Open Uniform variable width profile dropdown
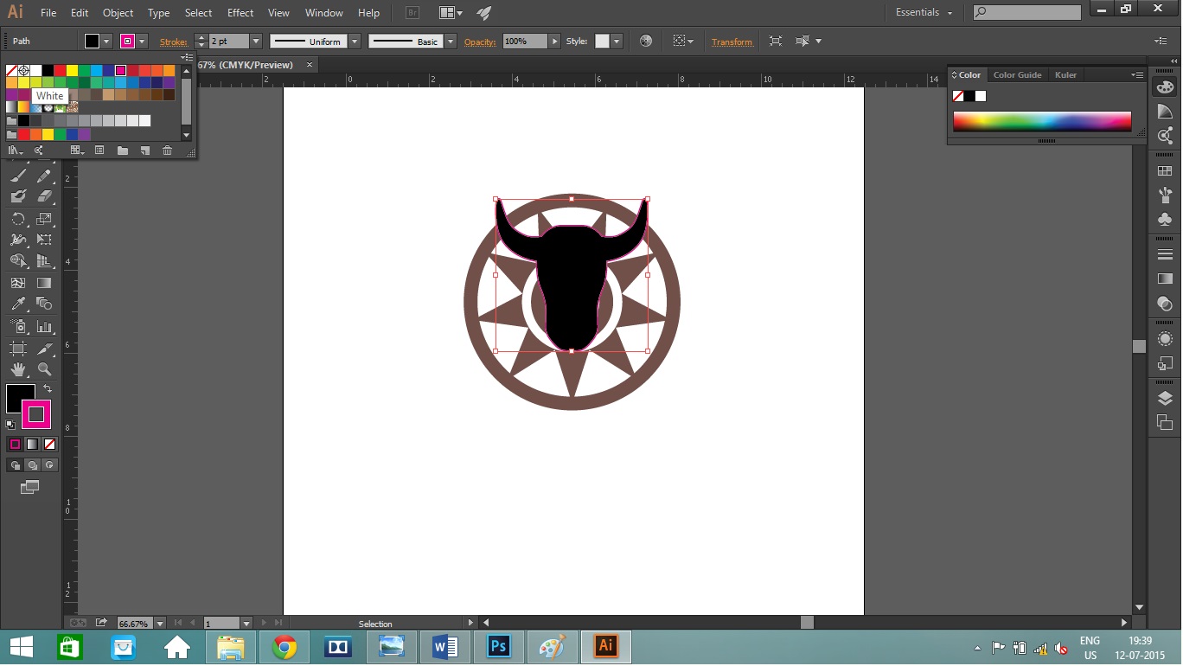This screenshot has width=1183, height=666. tap(355, 41)
